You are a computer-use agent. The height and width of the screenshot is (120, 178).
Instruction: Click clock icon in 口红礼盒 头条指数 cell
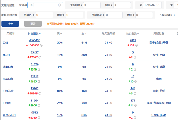(135, 94)
